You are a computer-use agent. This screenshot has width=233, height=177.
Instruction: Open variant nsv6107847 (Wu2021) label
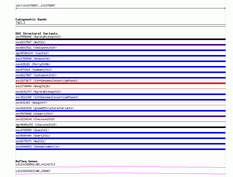31,42
